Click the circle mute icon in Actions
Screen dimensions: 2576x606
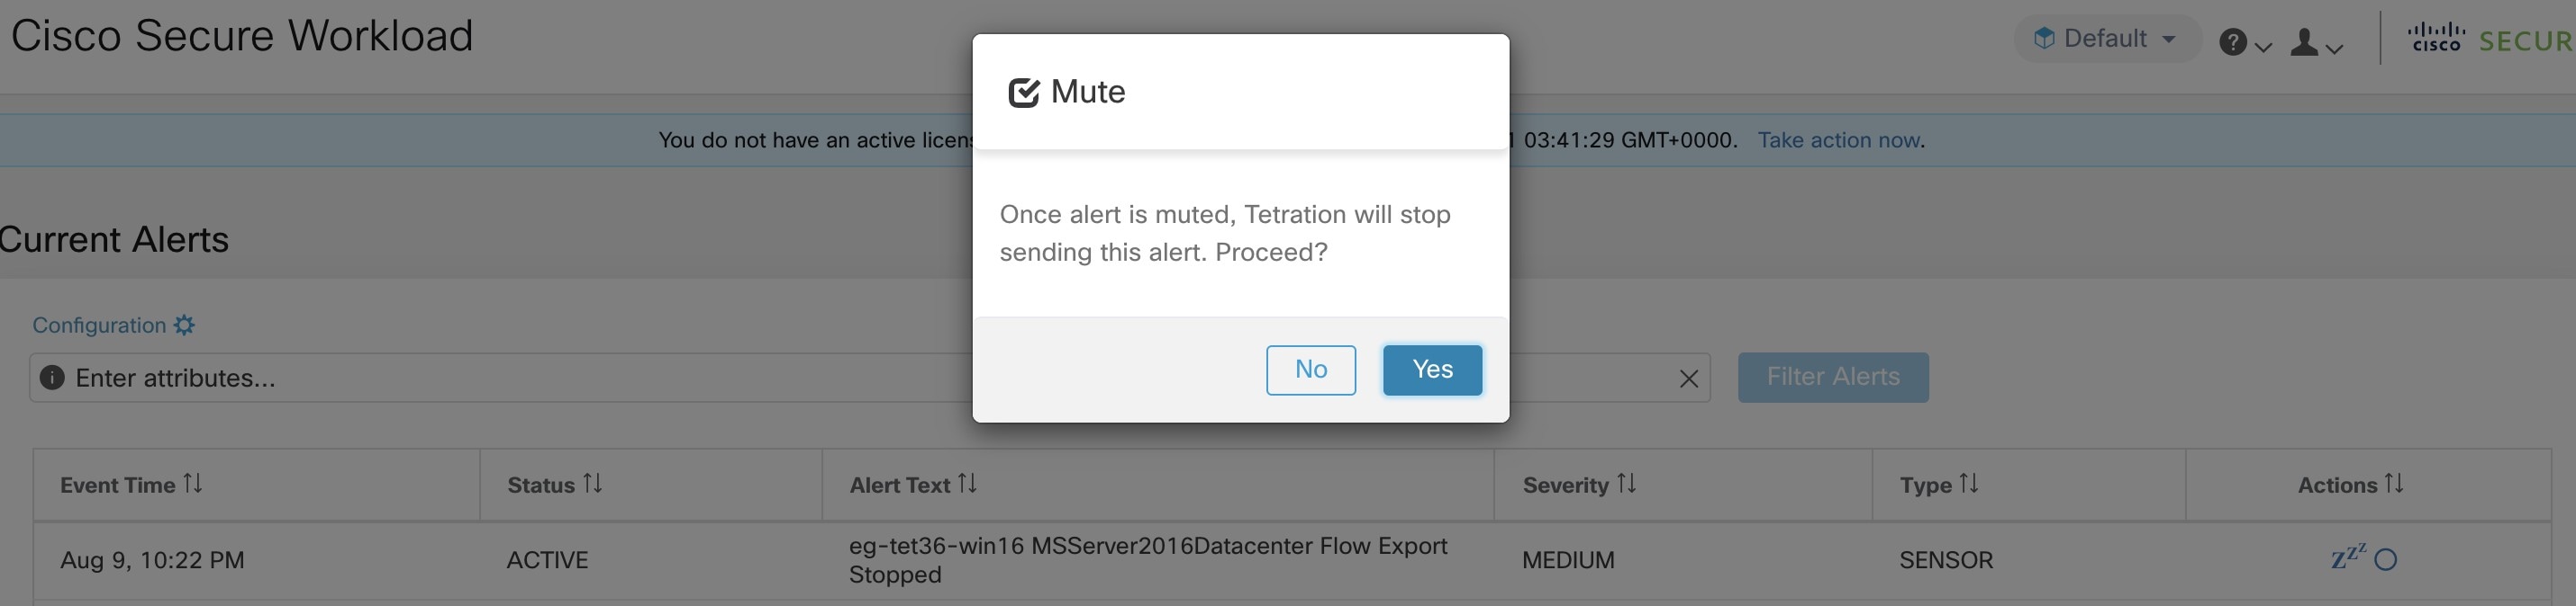[x=2386, y=560]
